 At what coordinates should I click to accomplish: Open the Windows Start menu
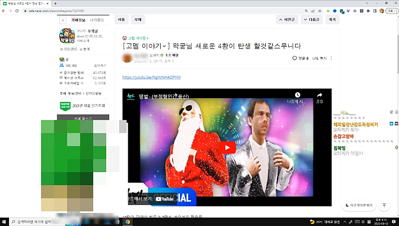pos(4,222)
